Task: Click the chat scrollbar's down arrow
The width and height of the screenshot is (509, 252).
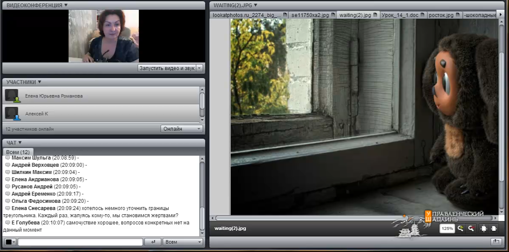Action: [202, 233]
